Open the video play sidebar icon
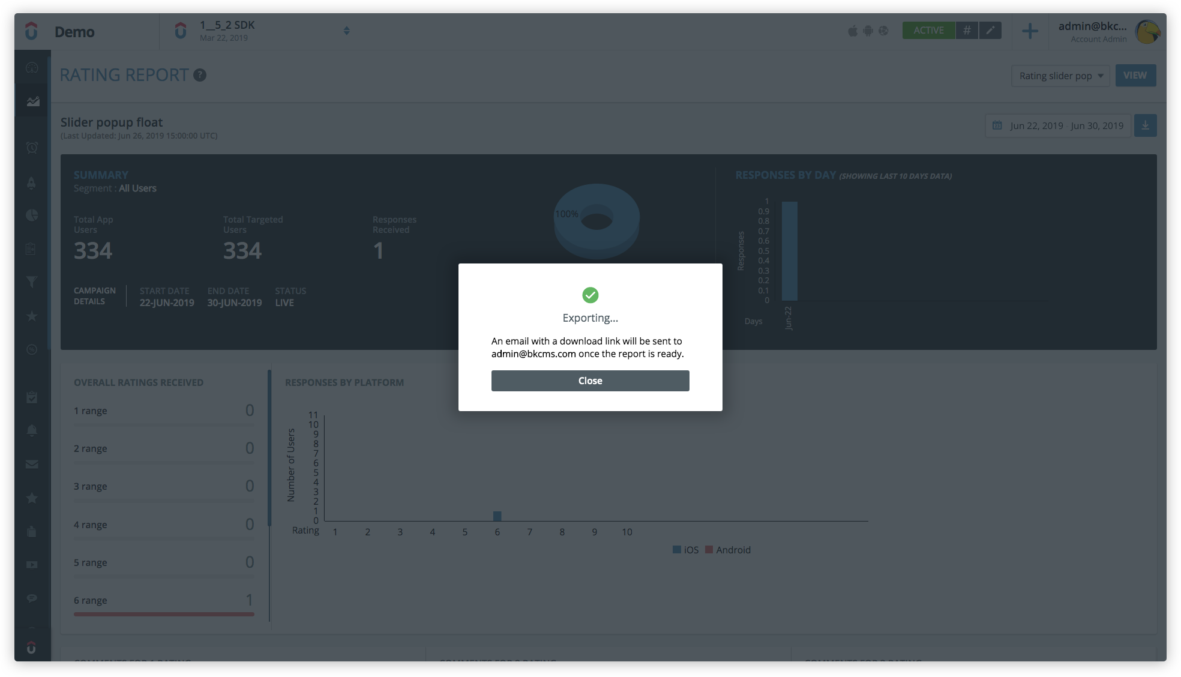Image resolution: width=1181 pixels, height=677 pixels. (x=32, y=565)
